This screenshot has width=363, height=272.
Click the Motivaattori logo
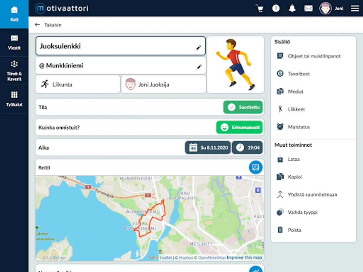pyautogui.click(x=61, y=8)
